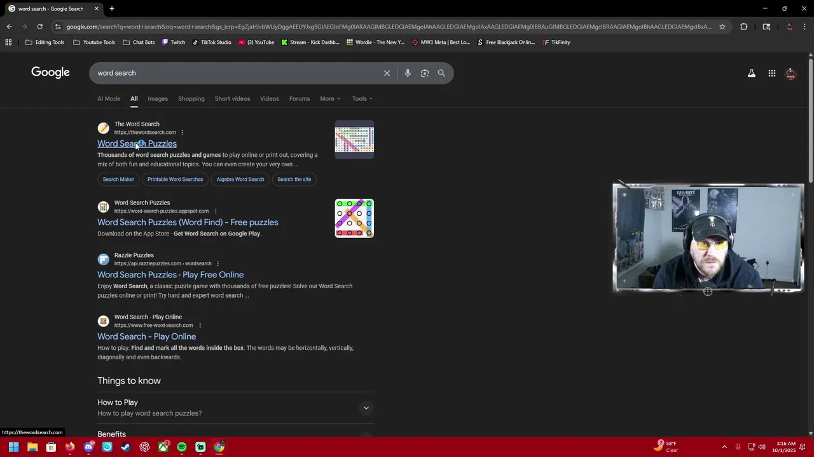
Task: Click the word search query input field
Action: 235,73
